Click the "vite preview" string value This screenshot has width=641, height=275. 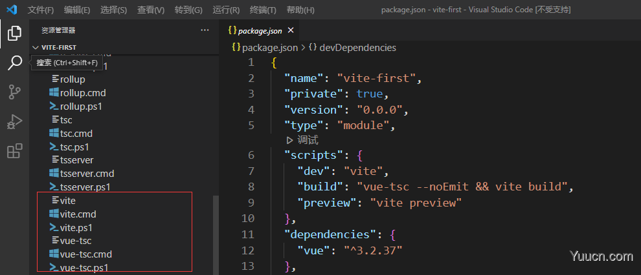tap(416, 203)
